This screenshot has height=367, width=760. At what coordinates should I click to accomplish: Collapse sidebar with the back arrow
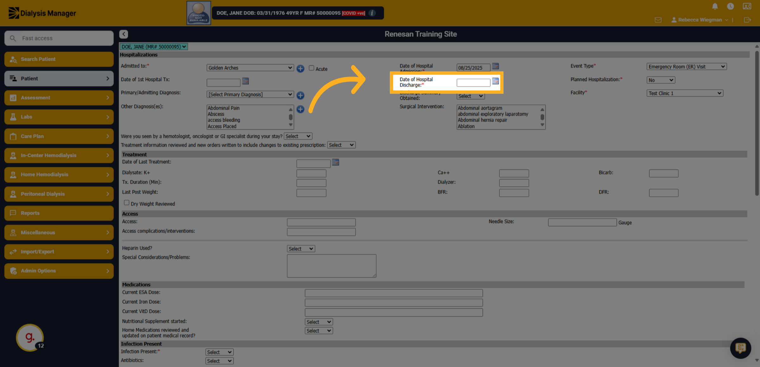123,34
